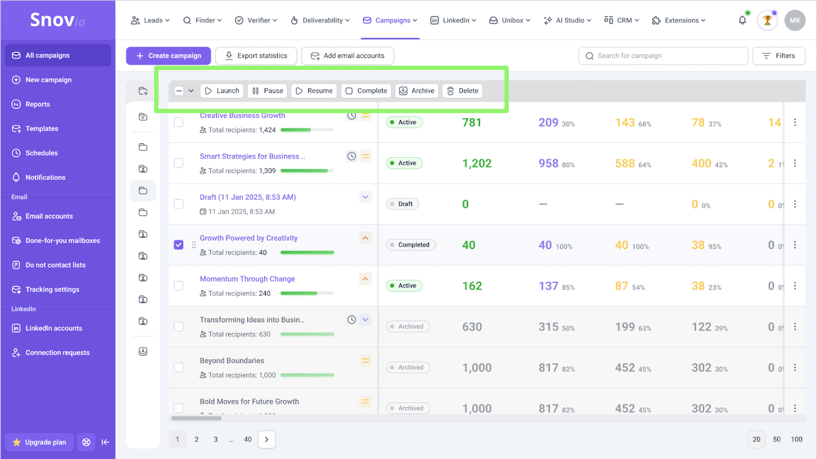Screen dimensions: 817x459
Task: Archive the selected campaign
Action: pos(417,91)
